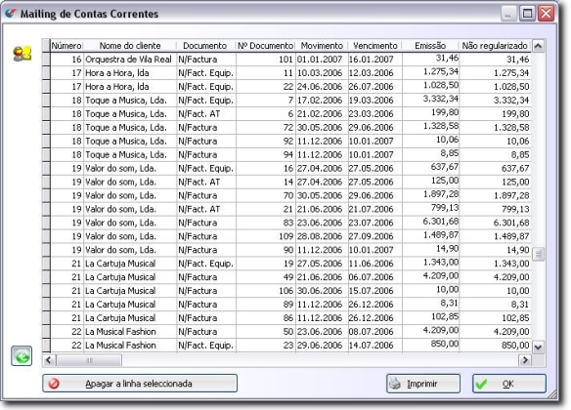Click the right arrow of horizontal scrollbar
This screenshot has height=410, width=571.
pos(525,360)
